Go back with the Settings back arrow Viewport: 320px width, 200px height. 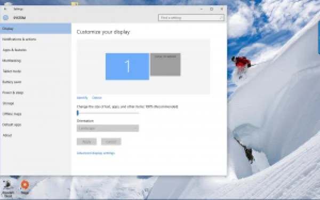[x=5, y=9]
